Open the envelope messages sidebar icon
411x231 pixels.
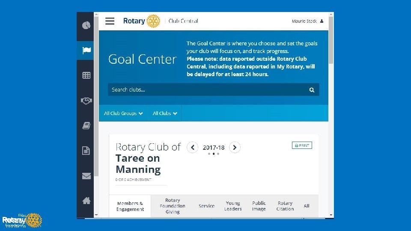point(86,175)
